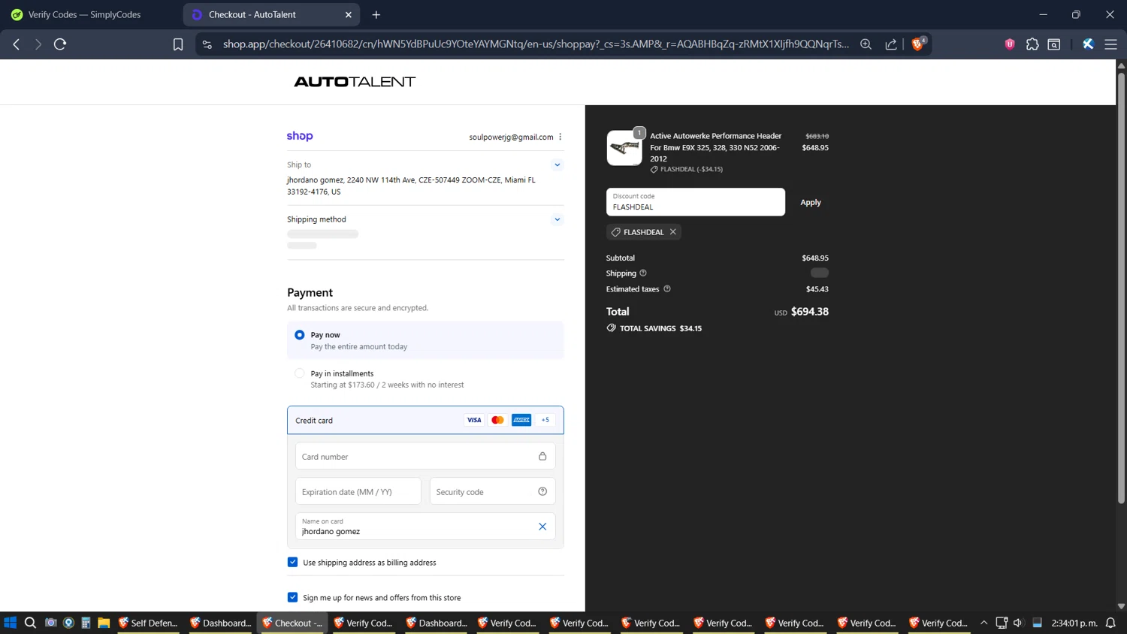Viewport: 1127px width, 634px height.
Task: Click the $694.38 total amount
Action: (x=810, y=312)
